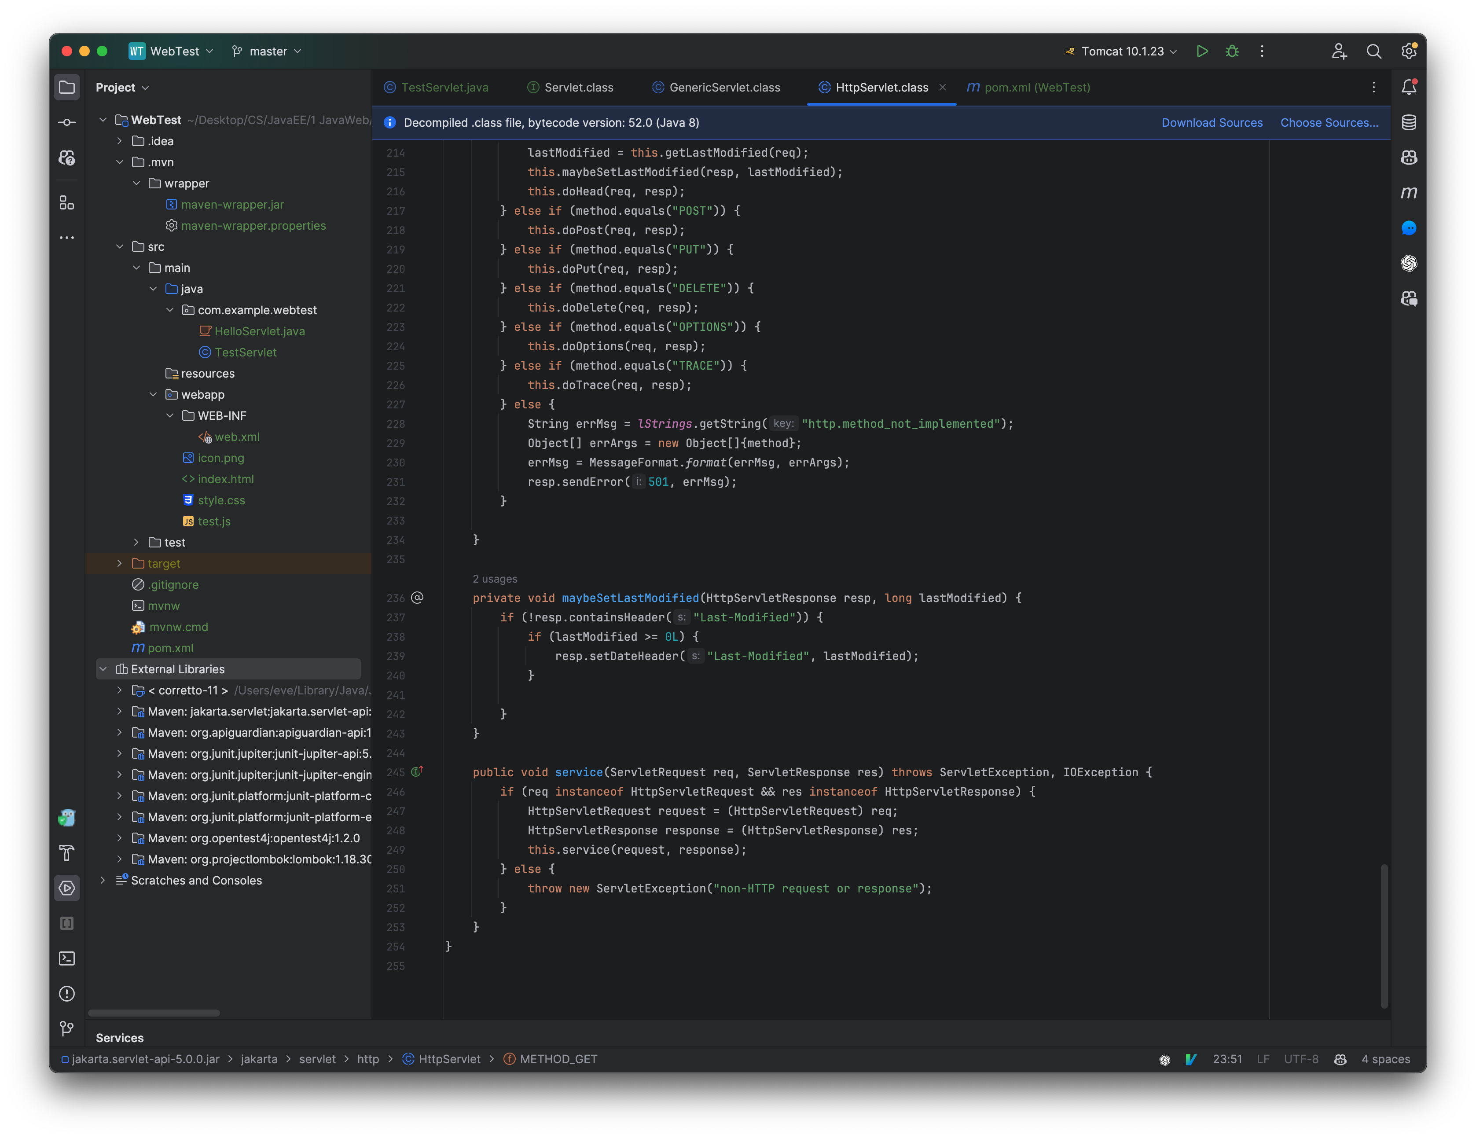Open the Maven tool window
The image size is (1476, 1138).
click(x=1408, y=193)
